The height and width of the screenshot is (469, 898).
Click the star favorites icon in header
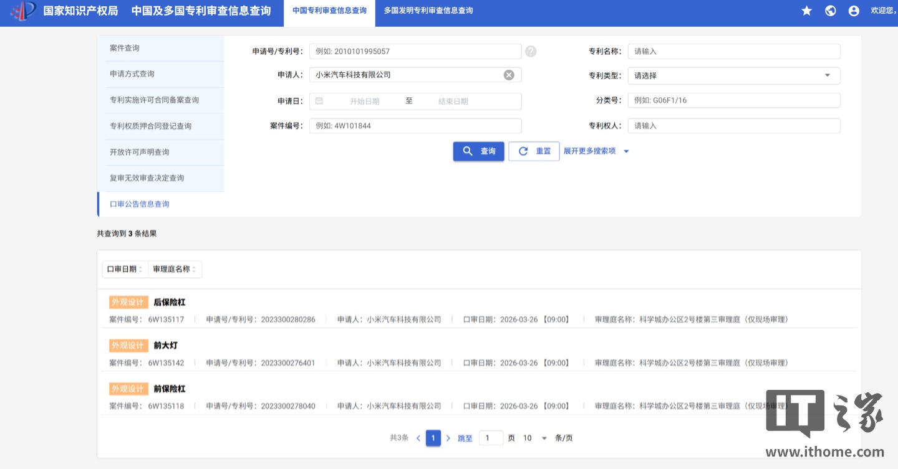point(806,11)
